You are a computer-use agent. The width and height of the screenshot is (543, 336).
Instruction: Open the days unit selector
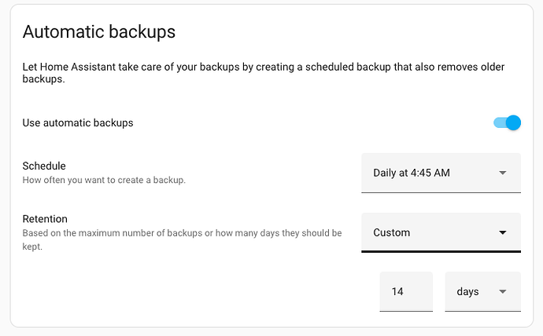tap(482, 291)
